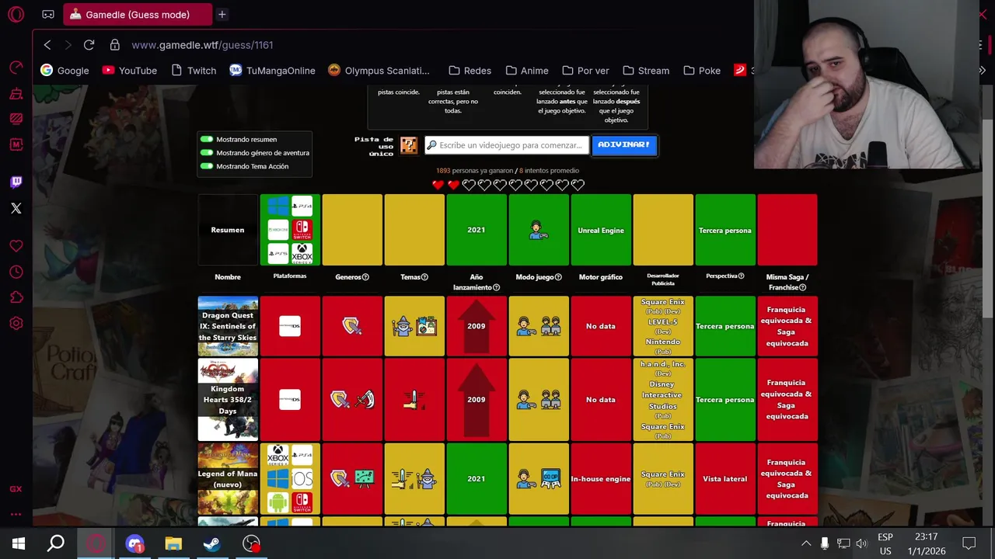
Task: Open Discord from the taskbar
Action: pyautogui.click(x=134, y=543)
